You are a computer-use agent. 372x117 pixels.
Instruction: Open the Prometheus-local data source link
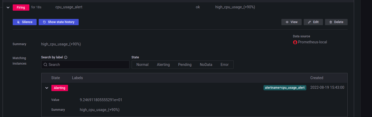click(x=312, y=42)
